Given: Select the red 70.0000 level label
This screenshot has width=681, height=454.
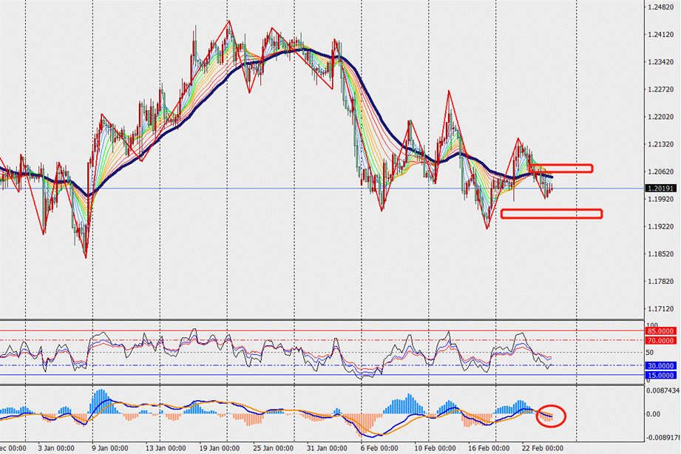Looking at the screenshot, I should (x=662, y=341).
